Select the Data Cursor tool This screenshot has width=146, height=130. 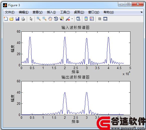click(62, 19)
